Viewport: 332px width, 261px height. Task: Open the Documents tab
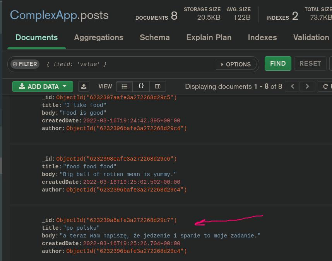(36, 37)
